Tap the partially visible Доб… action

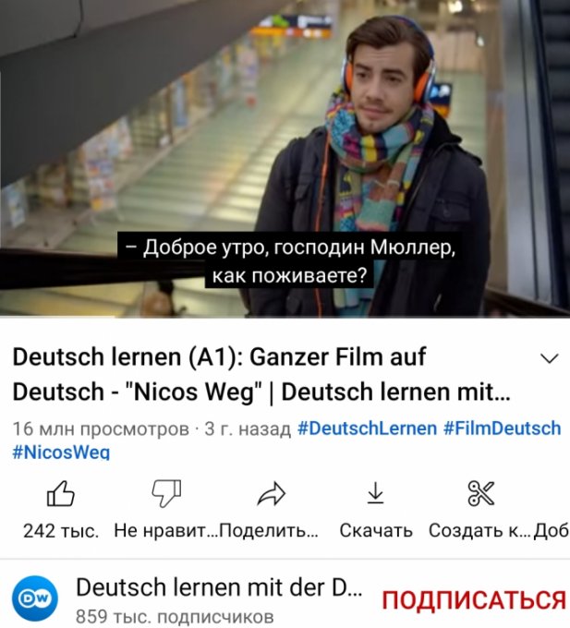tap(552, 531)
